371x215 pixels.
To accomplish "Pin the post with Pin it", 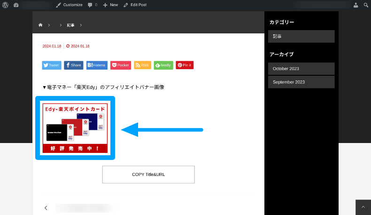I will coord(185,65).
